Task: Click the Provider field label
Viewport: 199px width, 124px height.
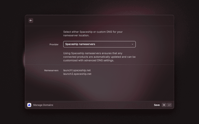Action: pyautogui.click(x=54, y=45)
